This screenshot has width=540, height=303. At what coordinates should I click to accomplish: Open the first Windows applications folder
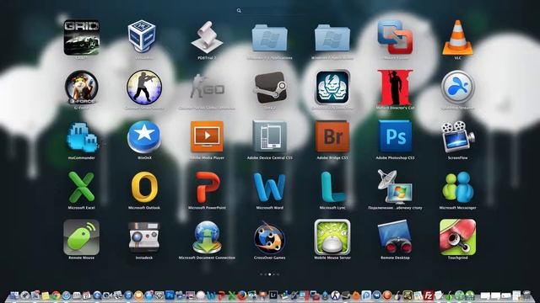coord(270,38)
